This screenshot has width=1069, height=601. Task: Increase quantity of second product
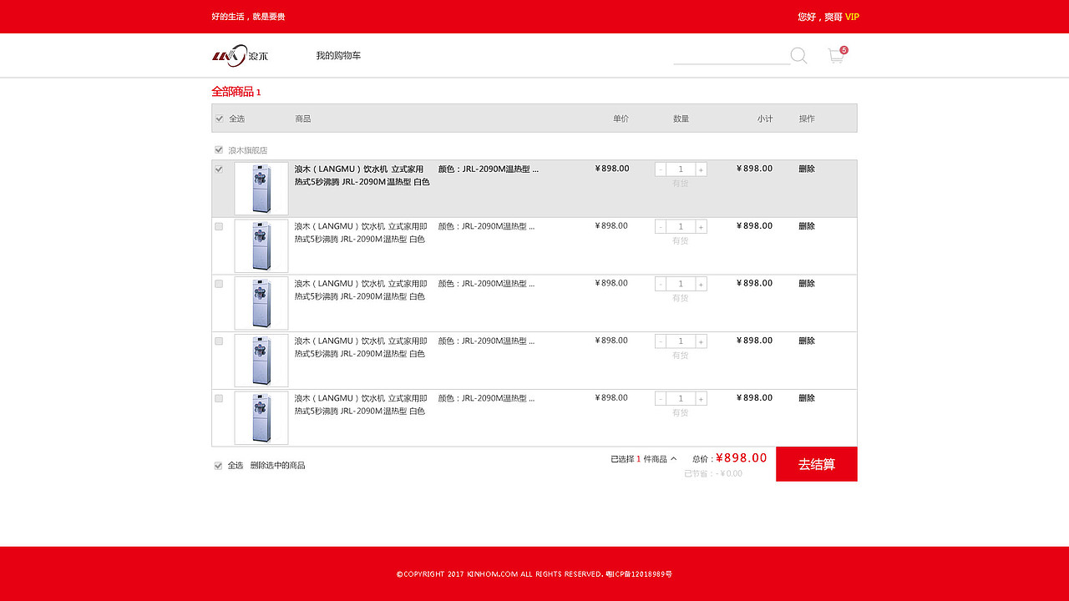[x=702, y=227]
